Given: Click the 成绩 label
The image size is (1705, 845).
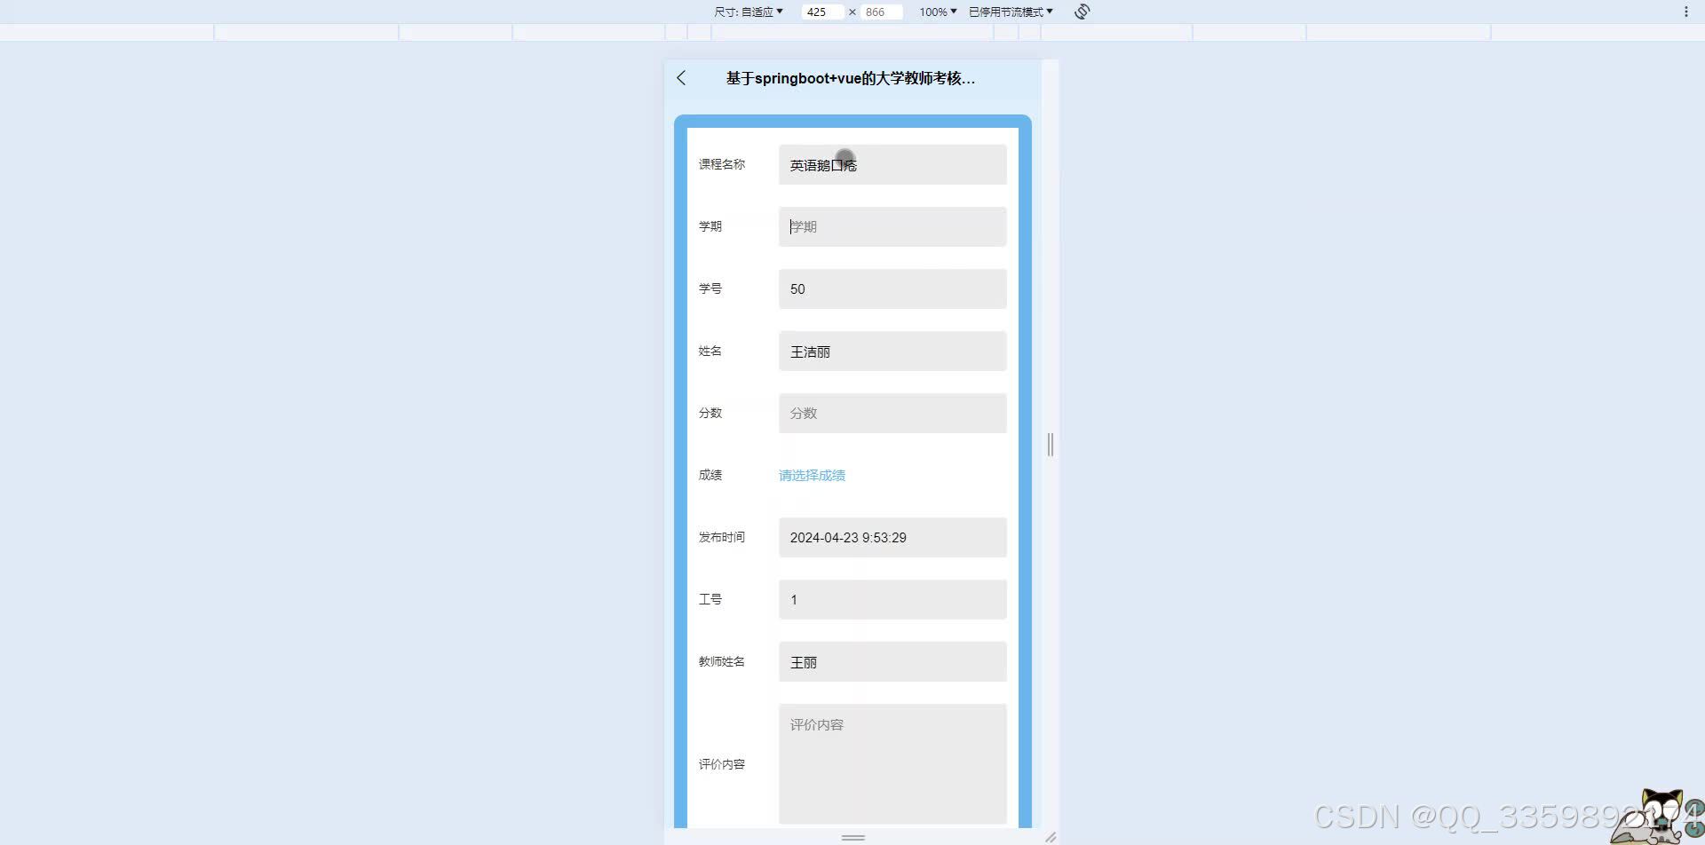Looking at the screenshot, I should [710, 475].
